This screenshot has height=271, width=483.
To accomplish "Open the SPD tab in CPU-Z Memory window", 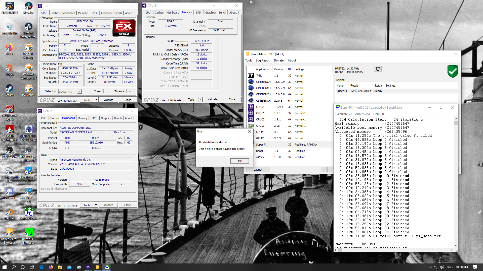I will (x=198, y=13).
